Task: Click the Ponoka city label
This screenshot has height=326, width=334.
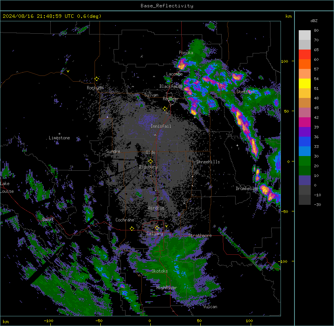Action: click(186, 53)
